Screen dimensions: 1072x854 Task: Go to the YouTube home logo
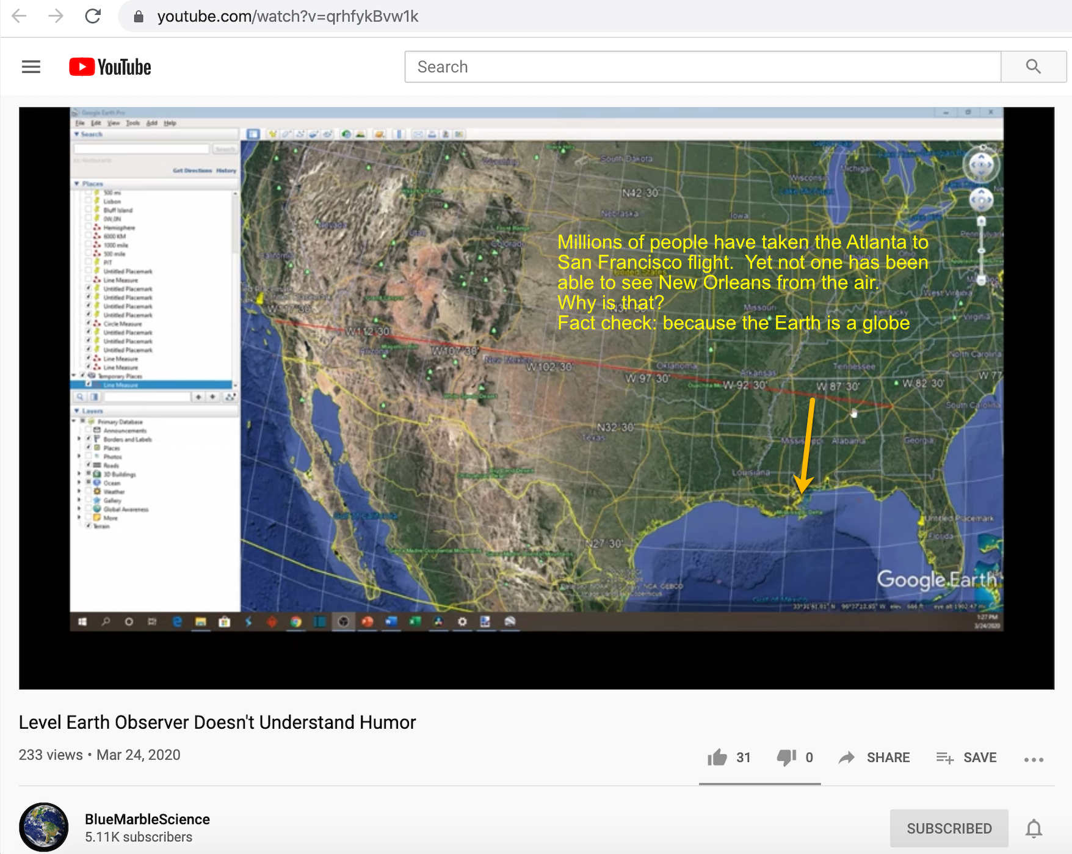point(110,67)
